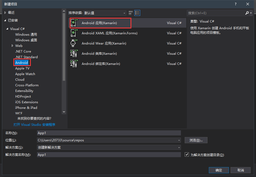This screenshot has height=177, width=256.
Task: Click the Android XAML 应用(Xamarin.Forms) template icon
Action: [74, 33]
